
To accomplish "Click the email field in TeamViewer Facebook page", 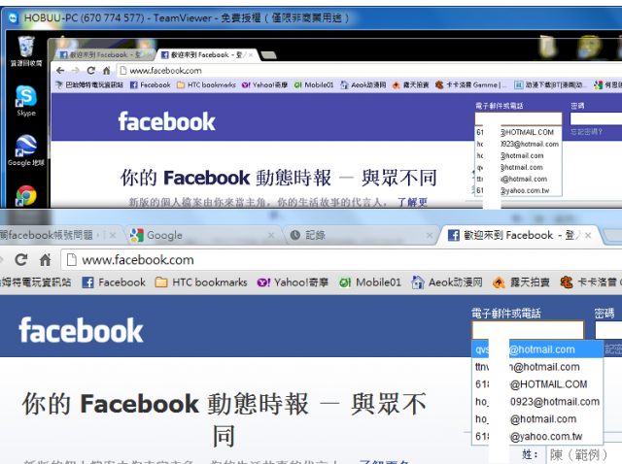I will [518, 118].
